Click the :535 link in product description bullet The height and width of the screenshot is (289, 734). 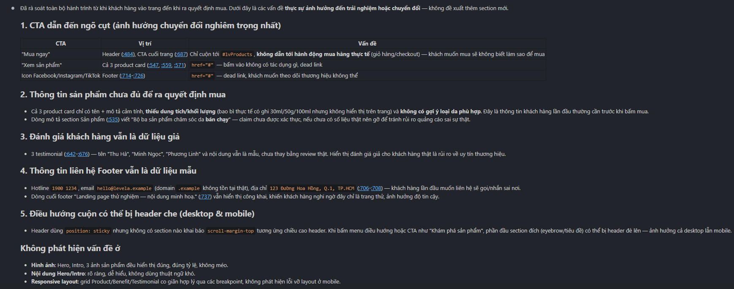click(x=113, y=120)
